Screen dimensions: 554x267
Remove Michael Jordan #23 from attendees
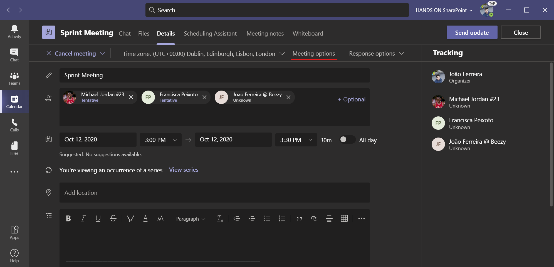coord(131,97)
